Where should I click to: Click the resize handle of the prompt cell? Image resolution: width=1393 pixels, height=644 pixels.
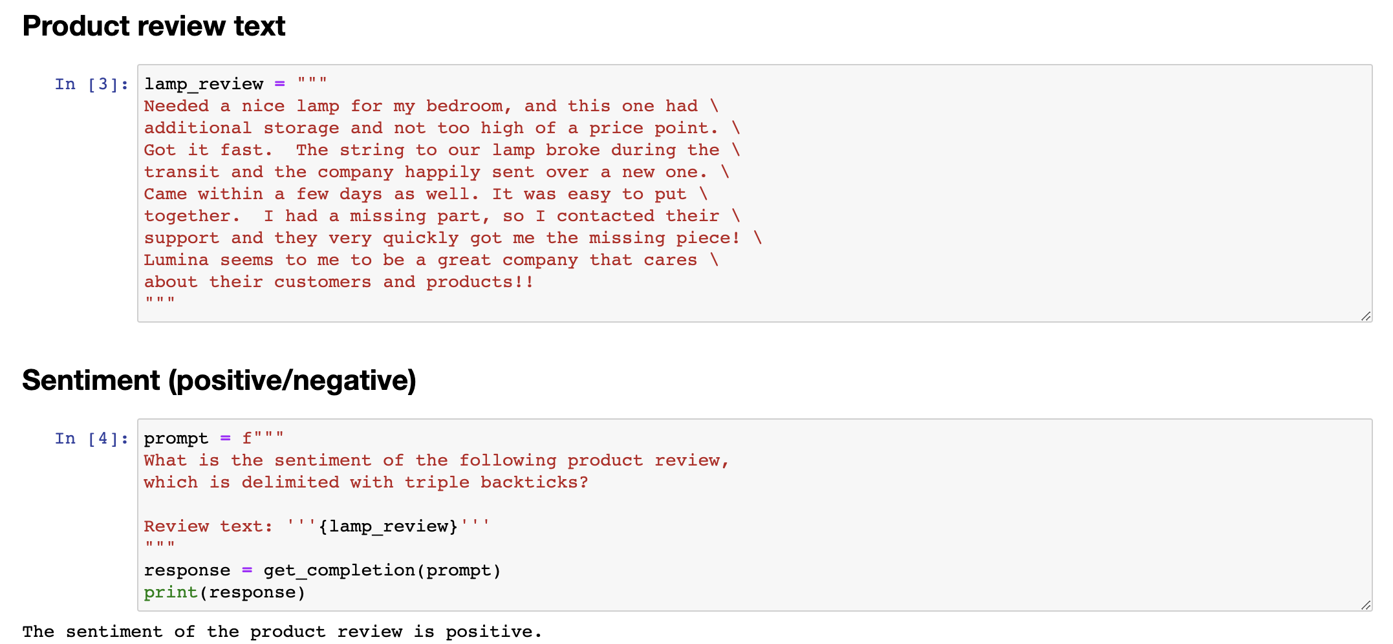[1365, 605]
